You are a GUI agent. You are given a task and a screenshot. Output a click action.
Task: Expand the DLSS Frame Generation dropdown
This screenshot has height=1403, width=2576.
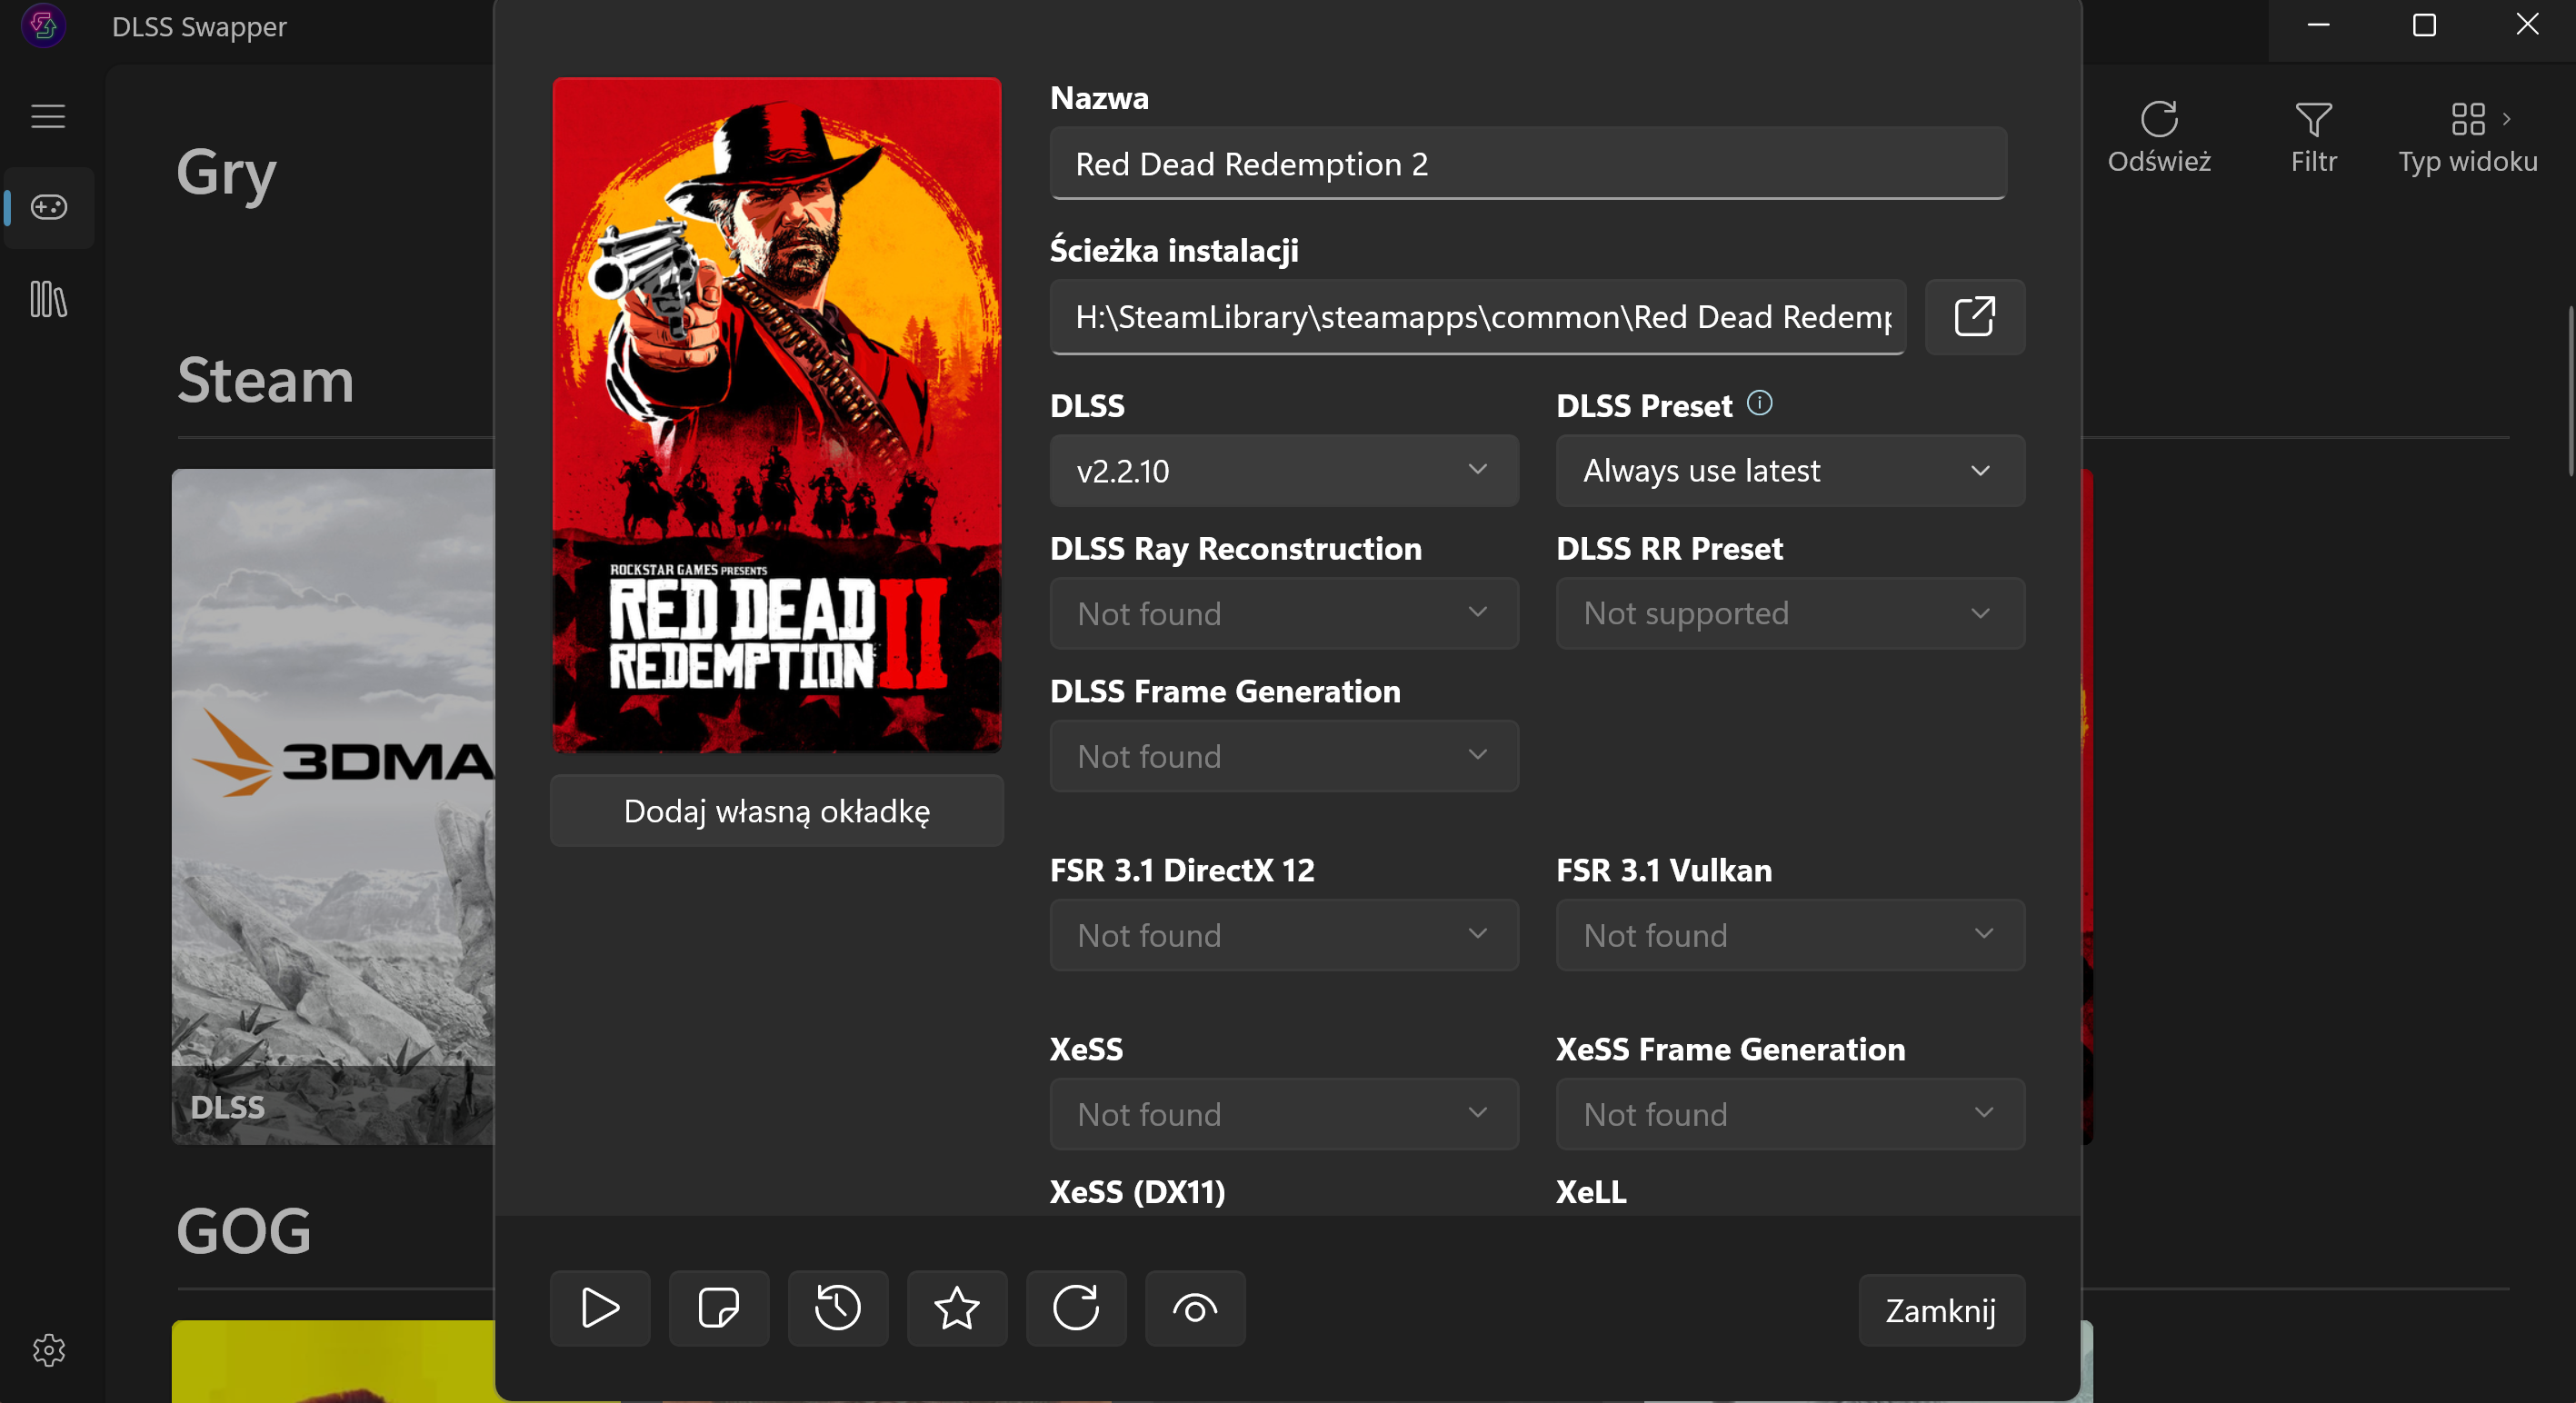[1283, 756]
